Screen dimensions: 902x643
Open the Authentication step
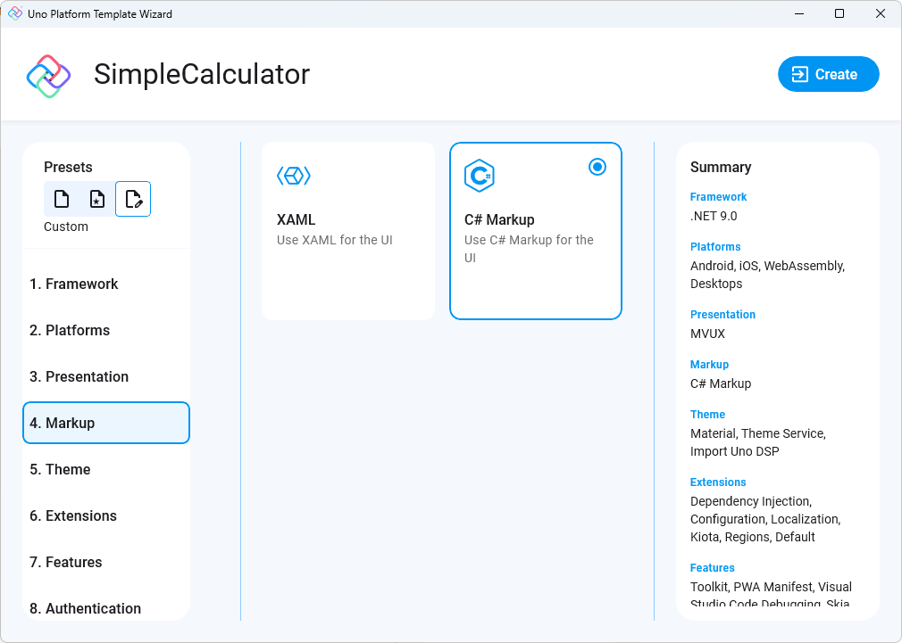click(85, 608)
